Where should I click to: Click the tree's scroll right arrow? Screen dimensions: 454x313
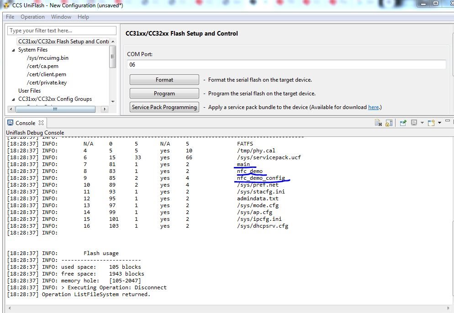(x=105, y=109)
